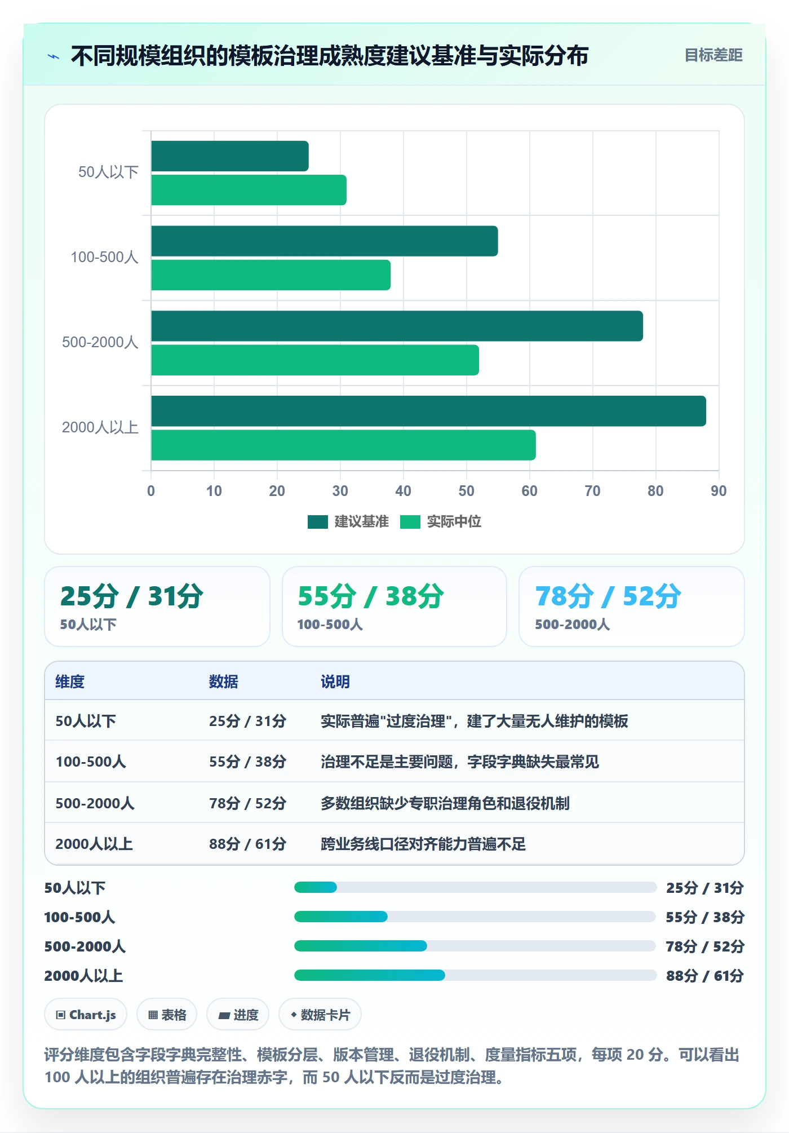Click the 50人以下 chart axis label
The image size is (789, 1133).
click(x=108, y=172)
